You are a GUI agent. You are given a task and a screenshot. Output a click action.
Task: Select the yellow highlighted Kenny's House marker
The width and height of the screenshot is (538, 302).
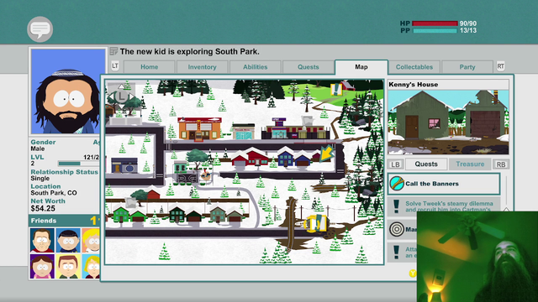(316, 223)
